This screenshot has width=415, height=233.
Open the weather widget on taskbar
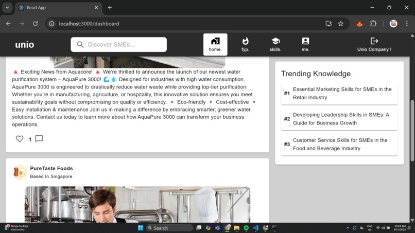point(16,228)
